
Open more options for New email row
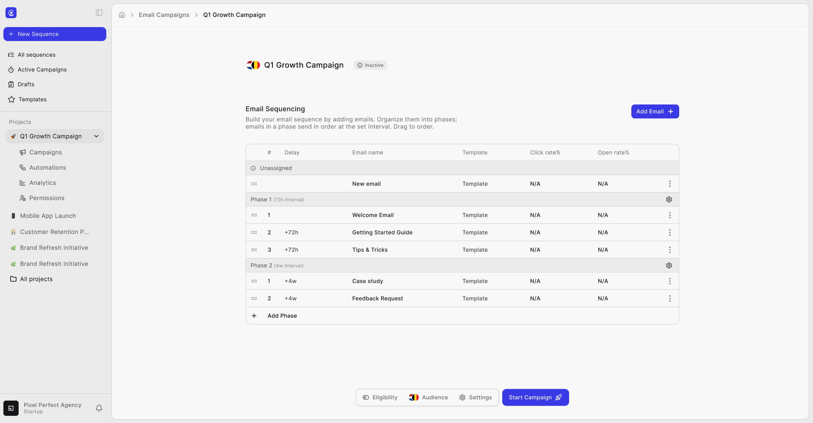670,184
